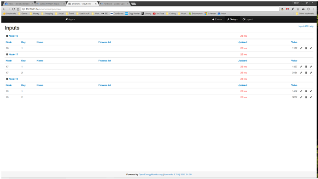The image size is (318, 179).
Task: Edit the input with value 1437
Action: click(x=301, y=67)
